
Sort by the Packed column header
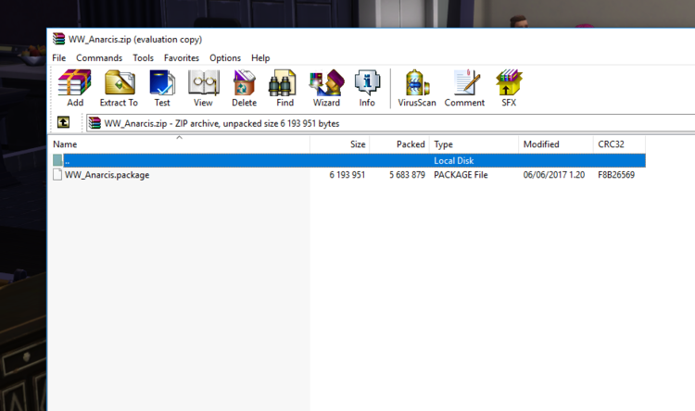coord(399,144)
